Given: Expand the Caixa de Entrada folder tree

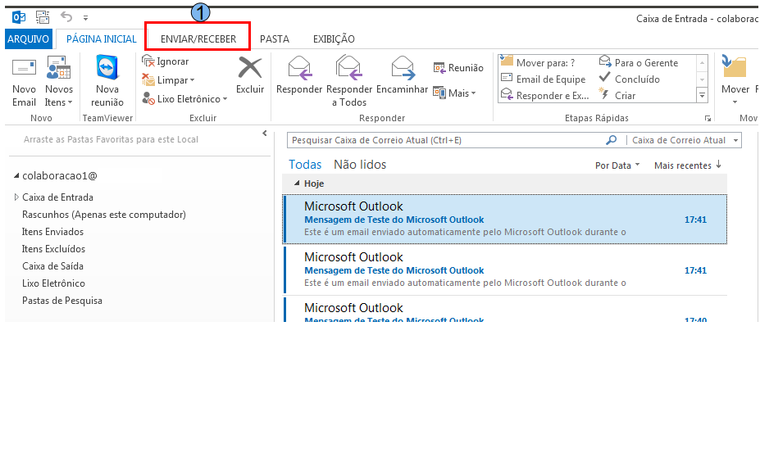Looking at the screenshot, I should point(16,197).
